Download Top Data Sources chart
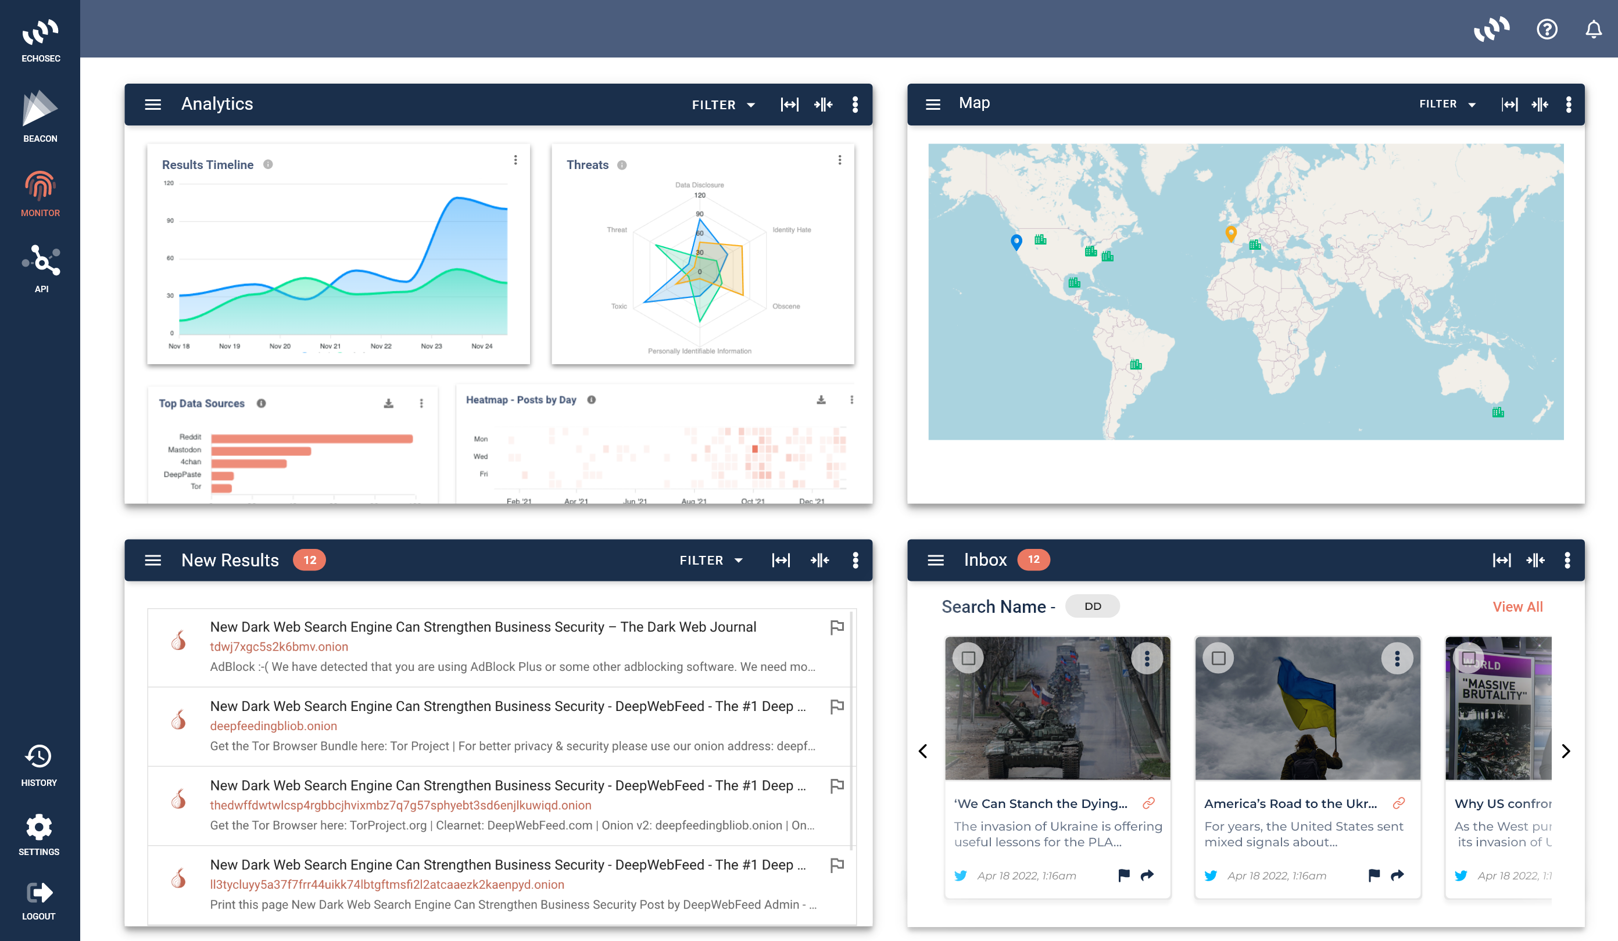This screenshot has width=1618, height=941. [388, 403]
